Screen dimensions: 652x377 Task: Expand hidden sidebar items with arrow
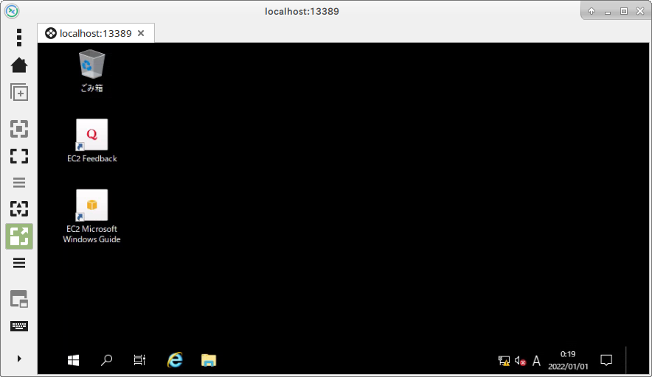19,359
